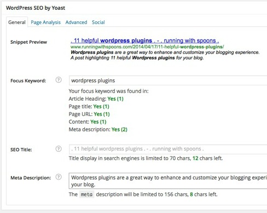The image size is (267, 213).
Task: Click the 'Snippet Preview' label
Action: 28,42
